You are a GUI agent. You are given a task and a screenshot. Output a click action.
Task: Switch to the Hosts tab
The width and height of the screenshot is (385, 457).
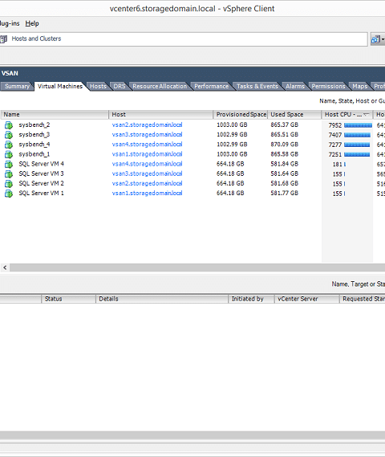pyautogui.click(x=98, y=86)
